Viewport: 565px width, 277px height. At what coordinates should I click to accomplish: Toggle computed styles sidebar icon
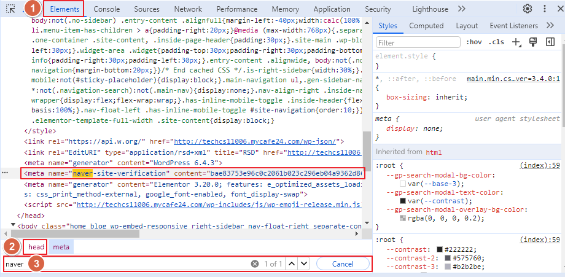(550, 42)
